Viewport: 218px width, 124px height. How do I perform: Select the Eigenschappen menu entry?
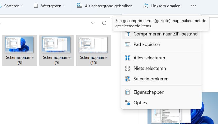click(149, 92)
